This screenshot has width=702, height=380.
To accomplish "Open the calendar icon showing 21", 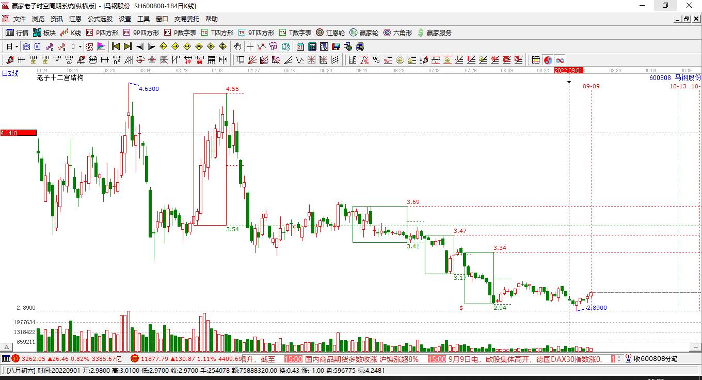I will 300,46.
